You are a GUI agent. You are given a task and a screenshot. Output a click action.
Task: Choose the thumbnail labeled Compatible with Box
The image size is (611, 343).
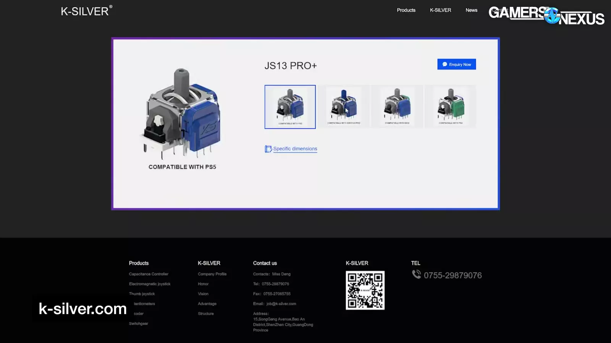(x=397, y=107)
